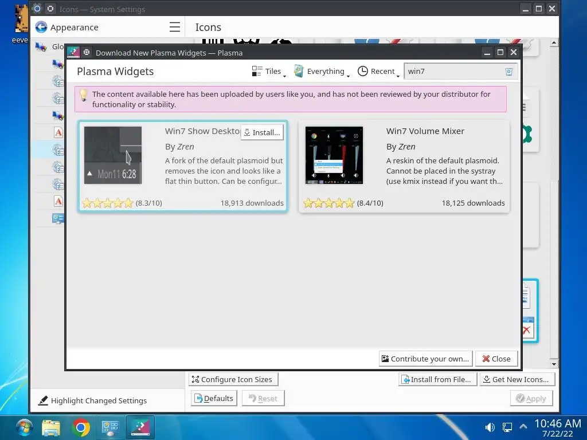Click the Plasma Widgets heading text
Screen dimensions: 587x440
click(x=115, y=72)
